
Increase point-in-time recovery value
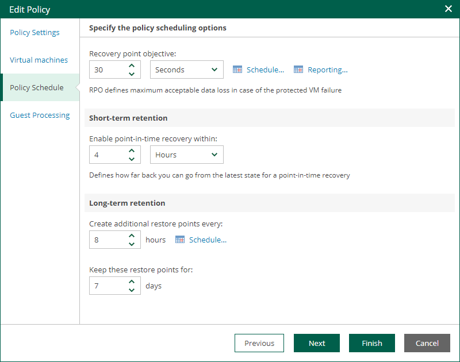pos(132,151)
